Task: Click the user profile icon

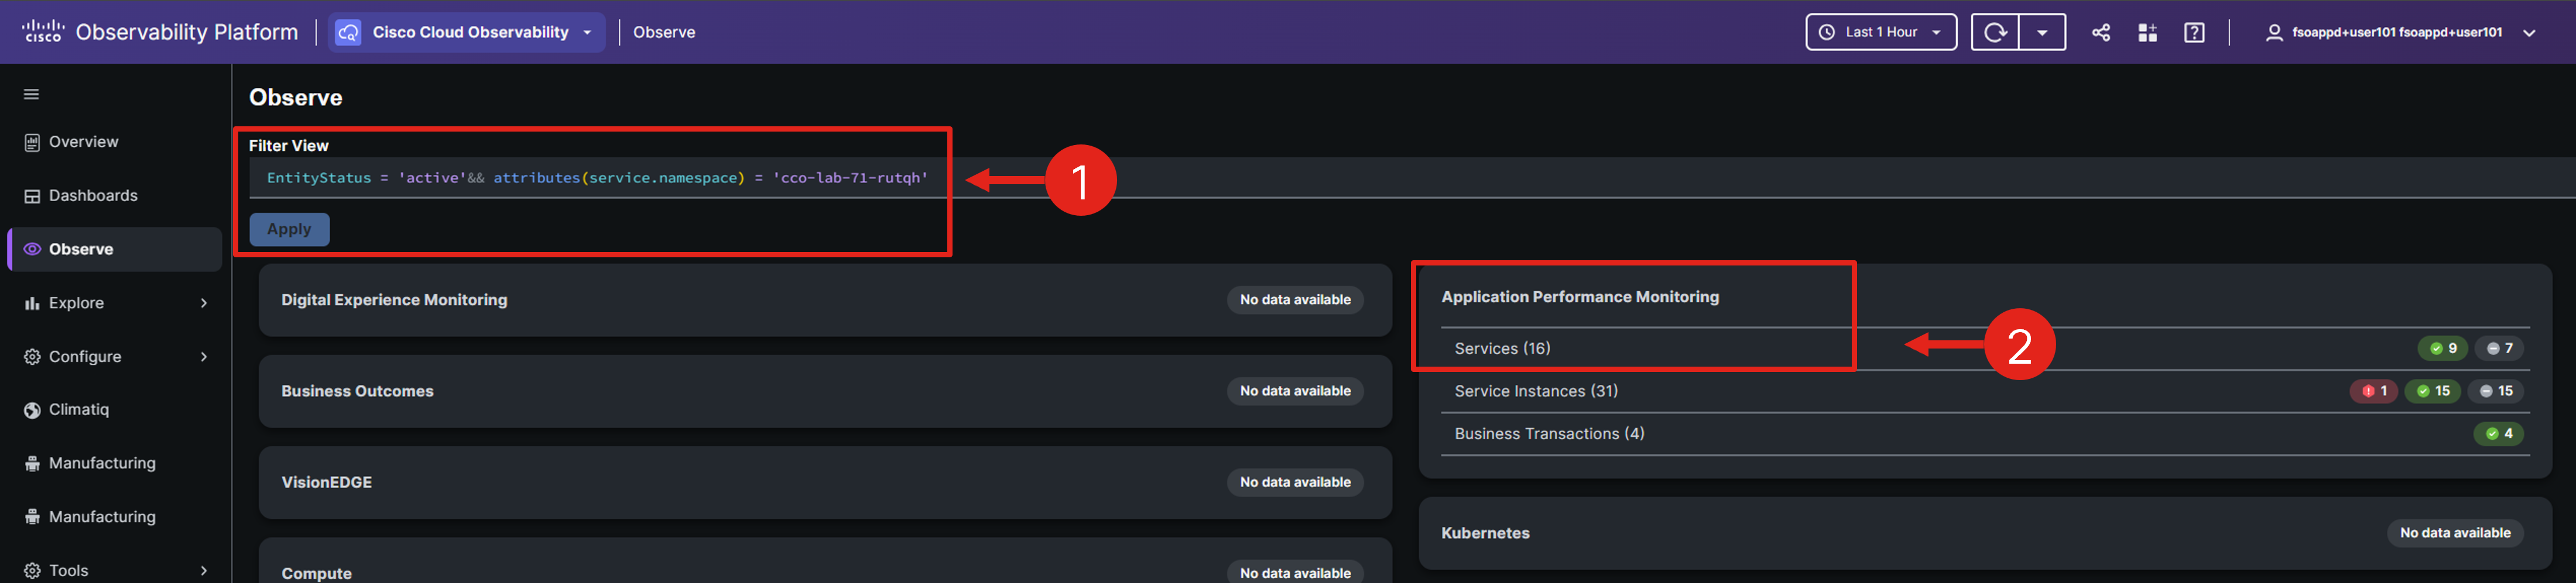Action: 2274,33
